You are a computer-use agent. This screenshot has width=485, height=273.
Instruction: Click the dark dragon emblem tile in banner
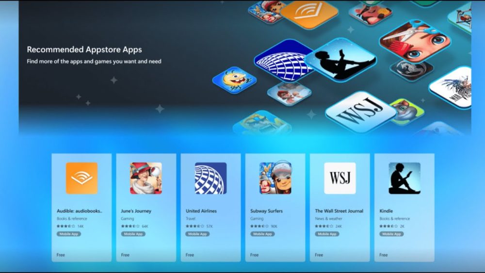(x=411, y=70)
